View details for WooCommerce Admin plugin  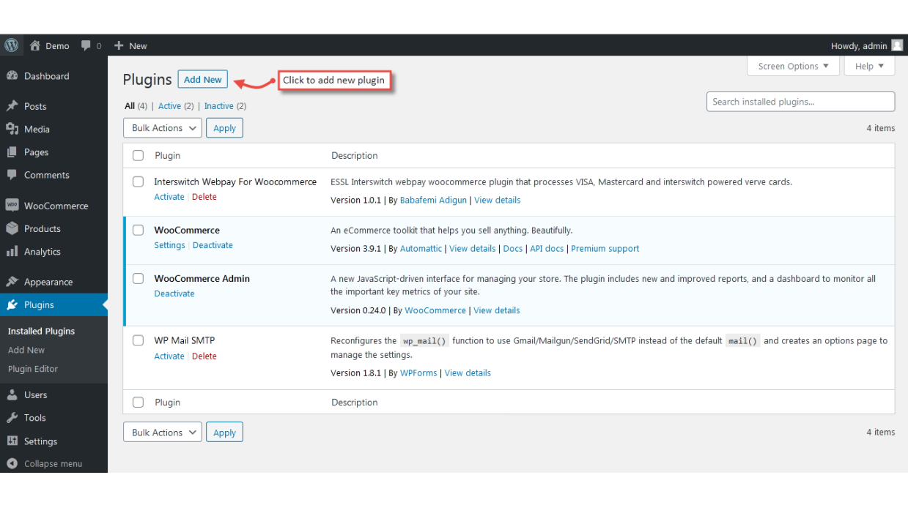pos(497,310)
